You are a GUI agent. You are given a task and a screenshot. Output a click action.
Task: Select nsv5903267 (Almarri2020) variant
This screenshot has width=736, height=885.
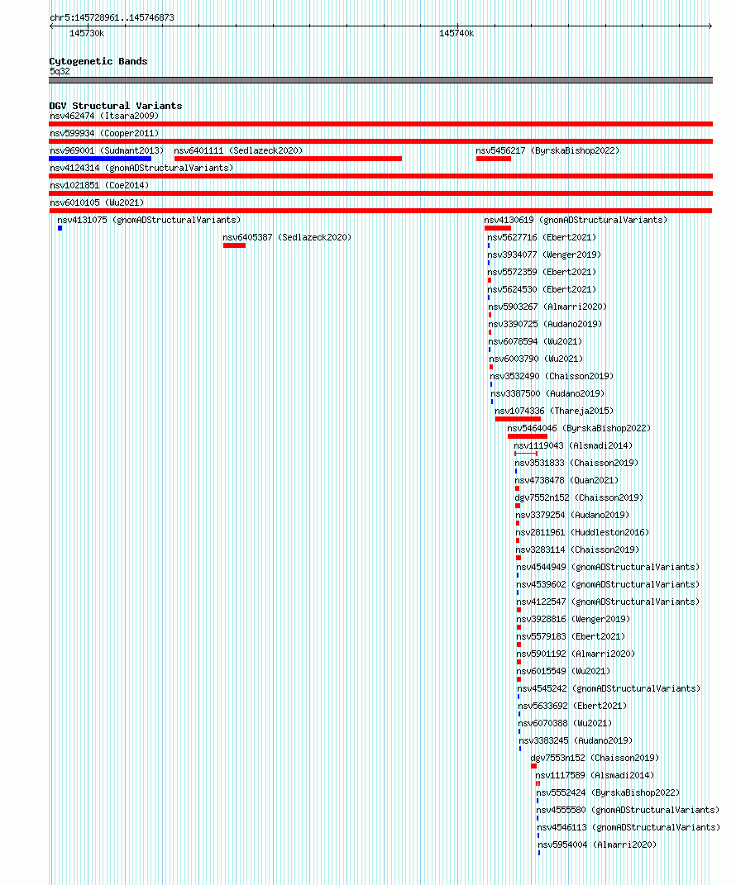pos(547,307)
